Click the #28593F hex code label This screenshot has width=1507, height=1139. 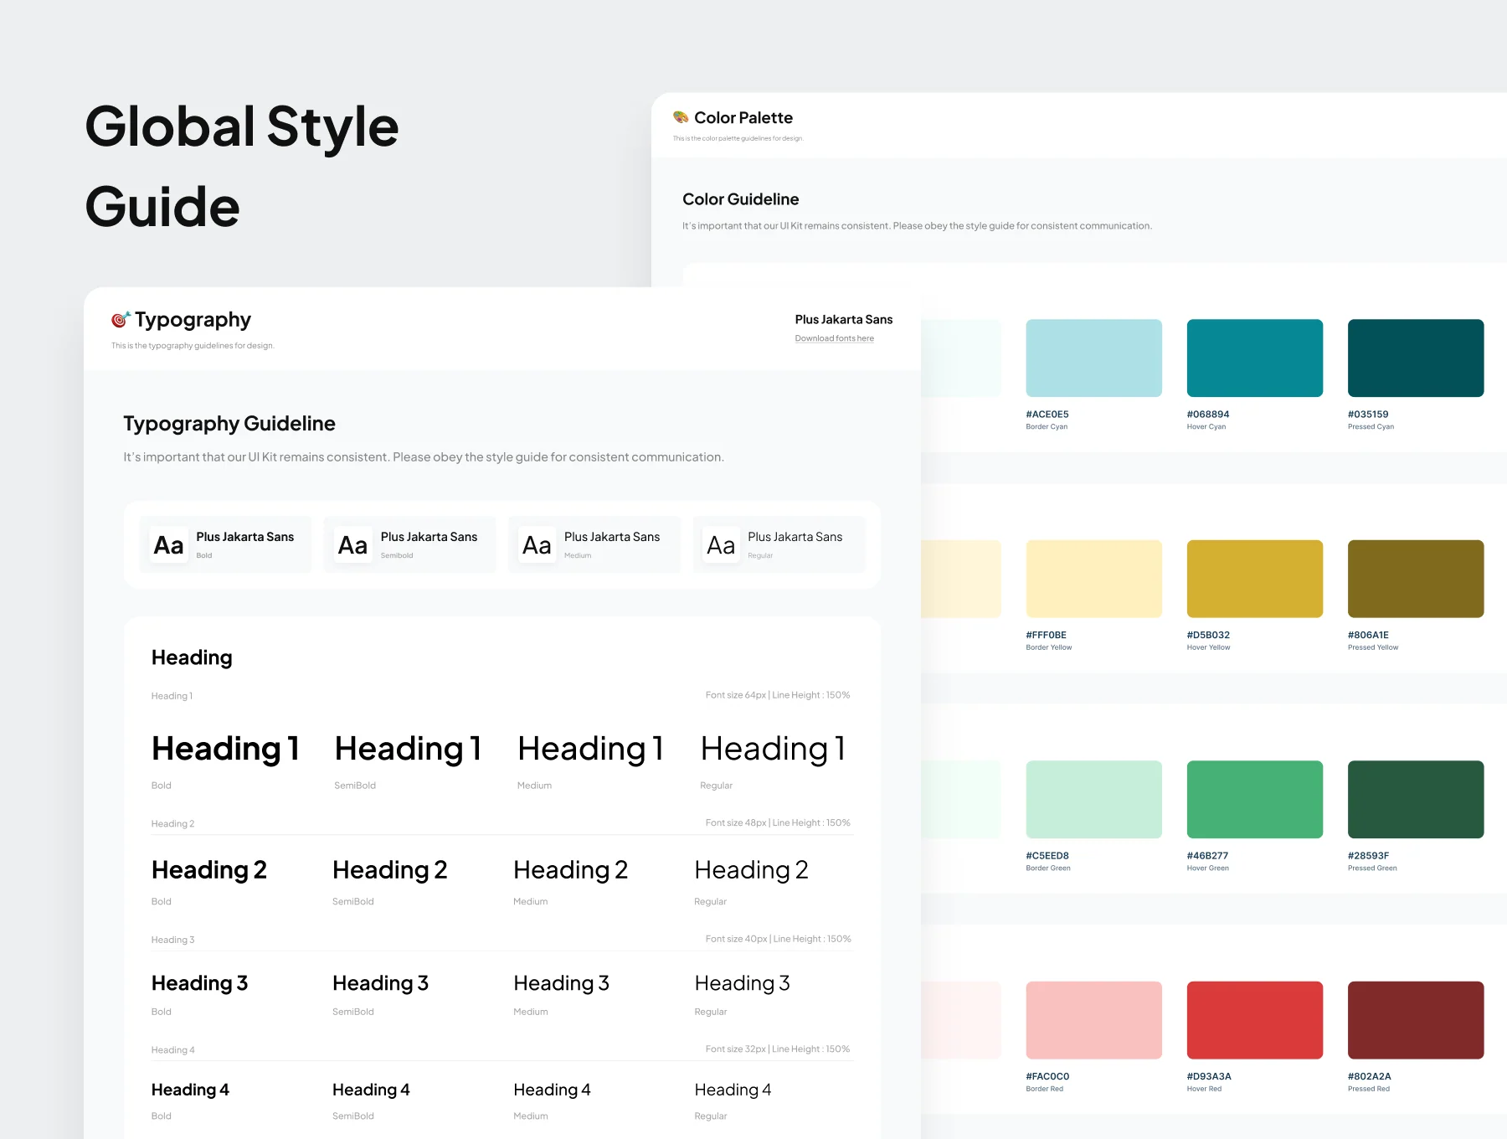point(1368,855)
